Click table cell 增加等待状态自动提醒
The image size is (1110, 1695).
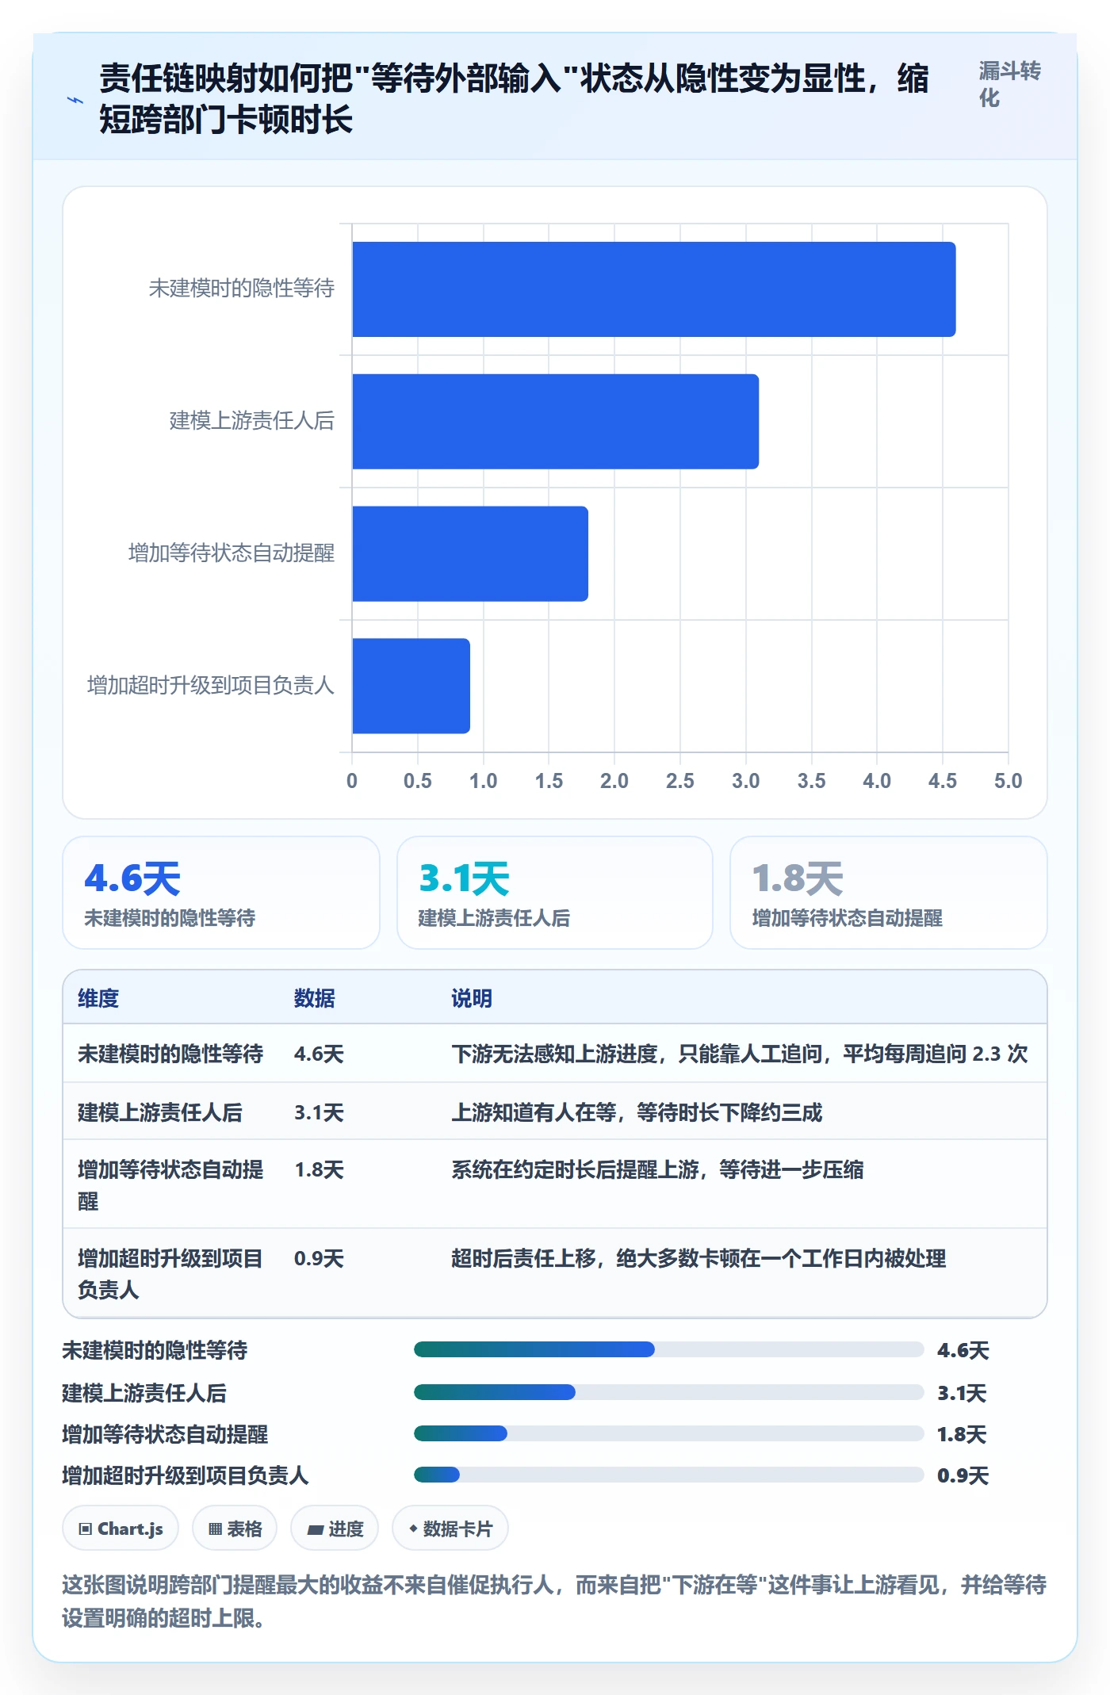tap(170, 1185)
